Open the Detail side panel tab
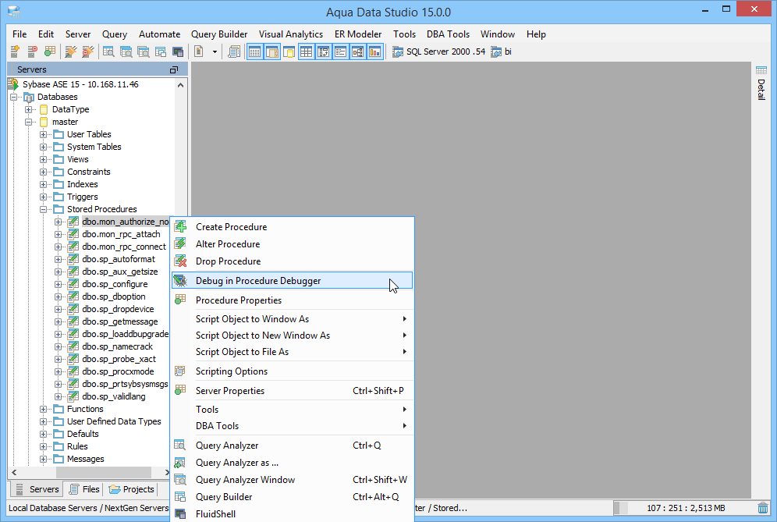The image size is (777, 522). tap(761, 82)
